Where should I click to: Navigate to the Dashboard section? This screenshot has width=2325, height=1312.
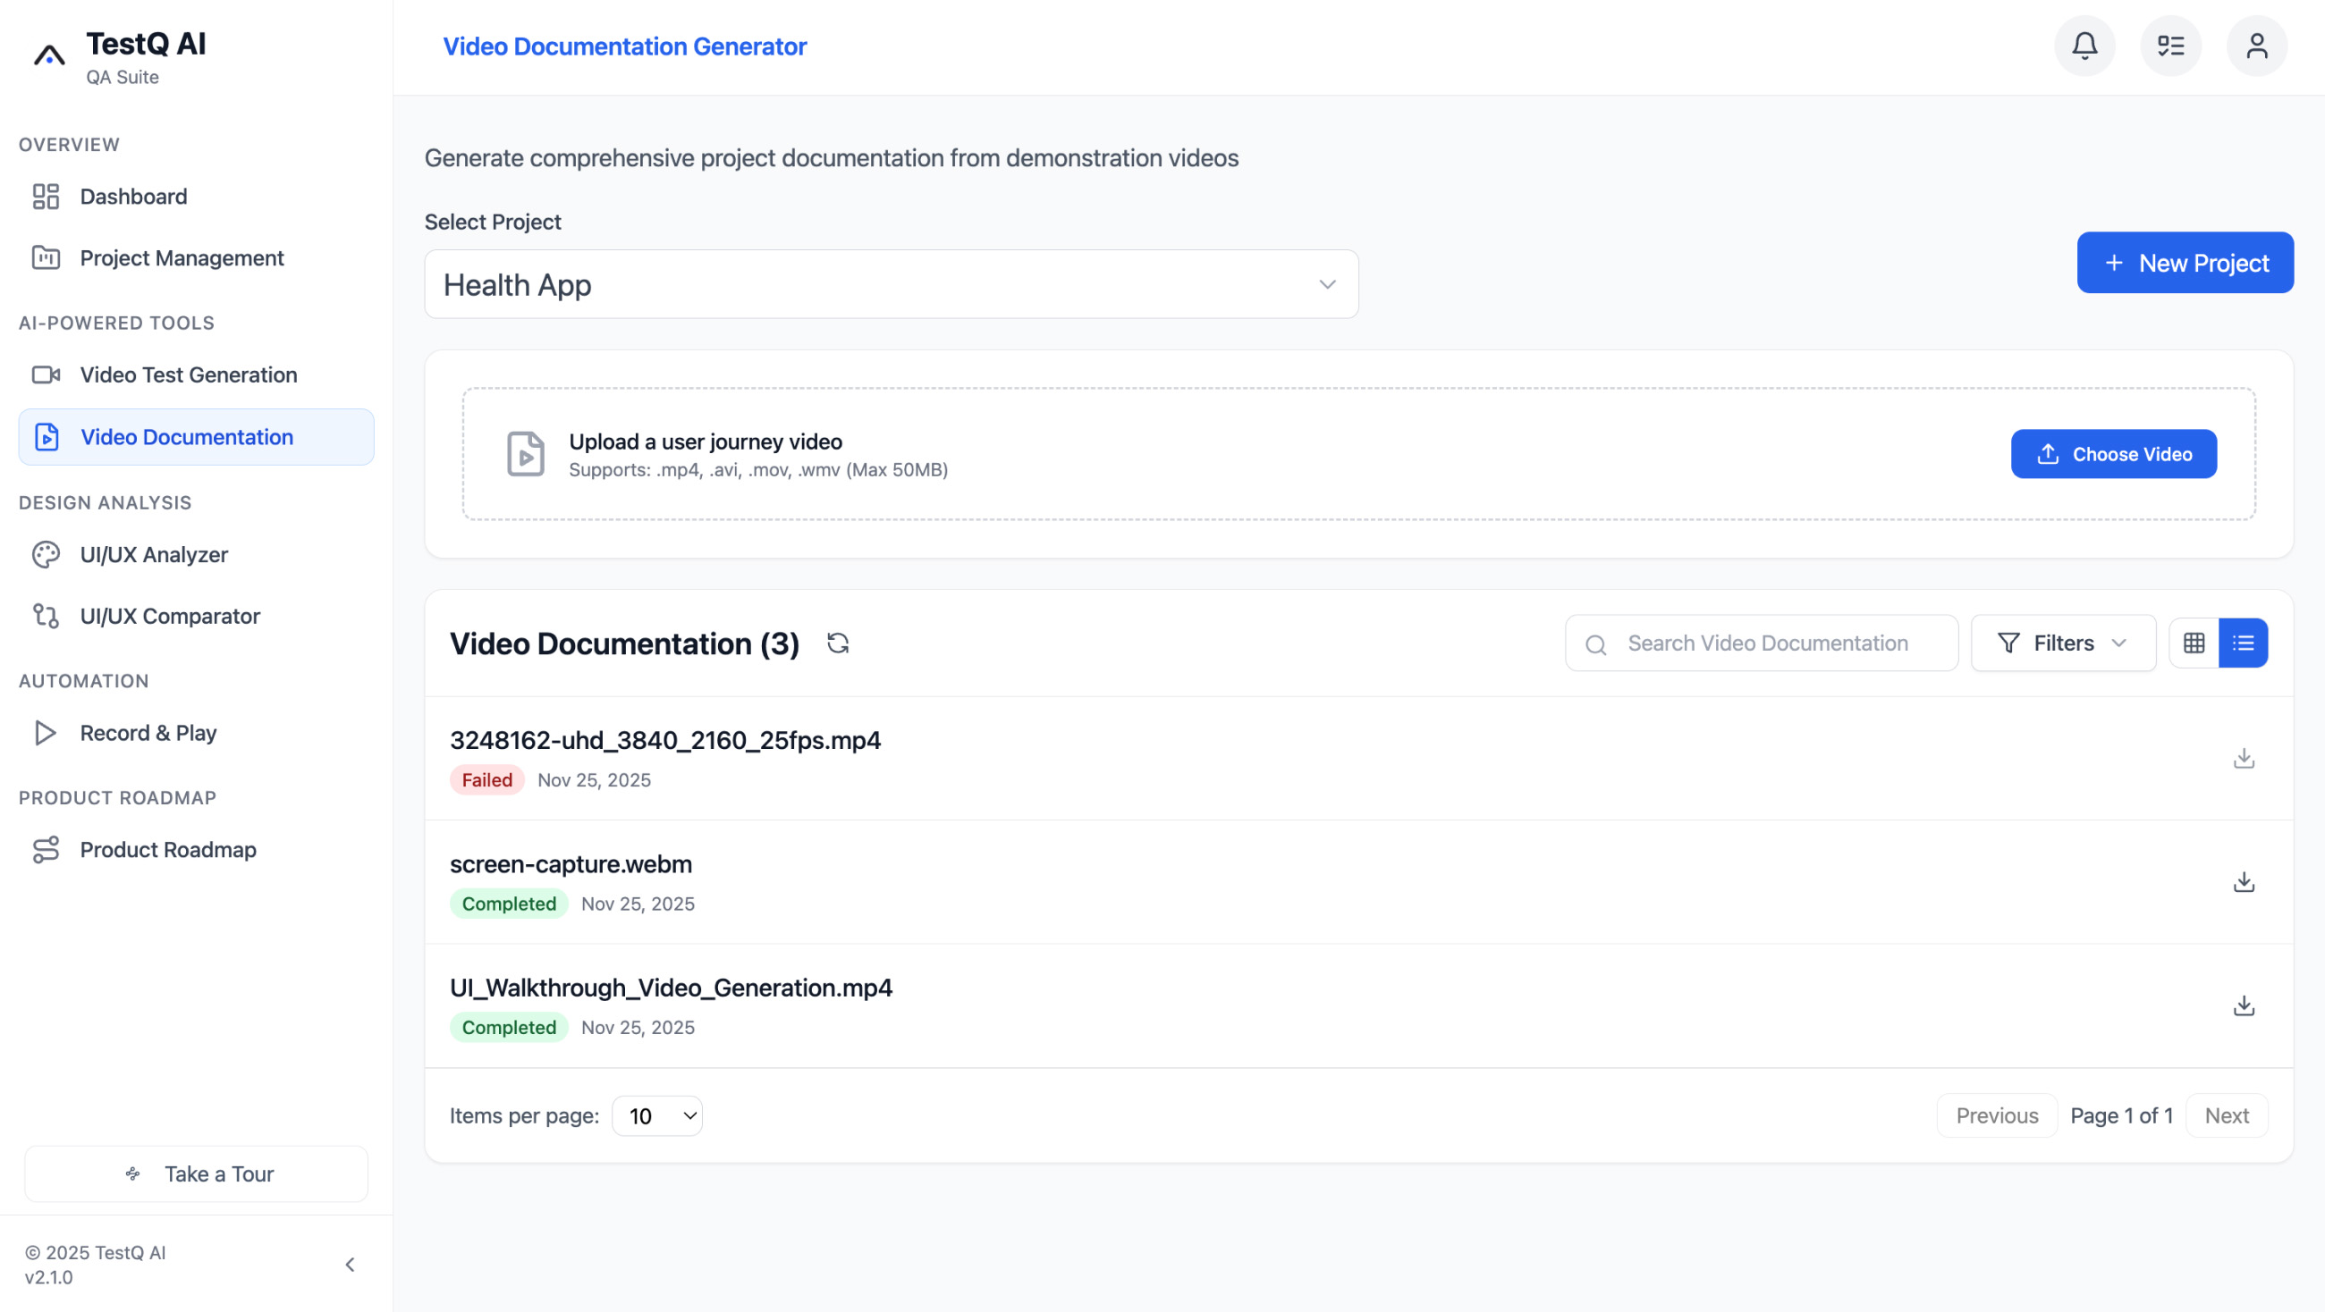click(133, 196)
